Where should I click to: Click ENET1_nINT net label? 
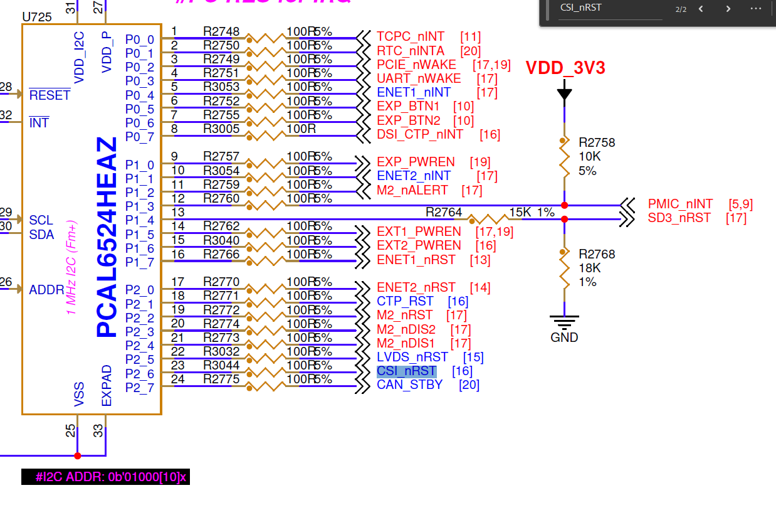click(414, 92)
